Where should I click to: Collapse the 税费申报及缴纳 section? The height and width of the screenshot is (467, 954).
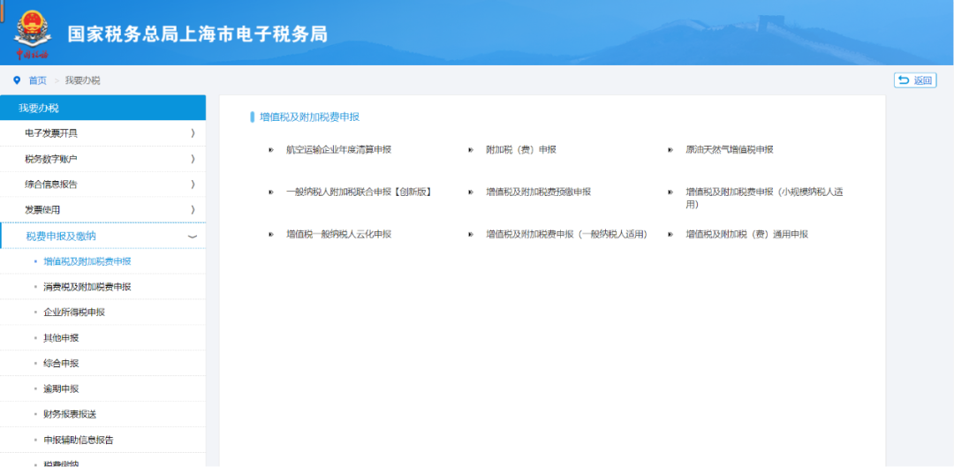192,237
